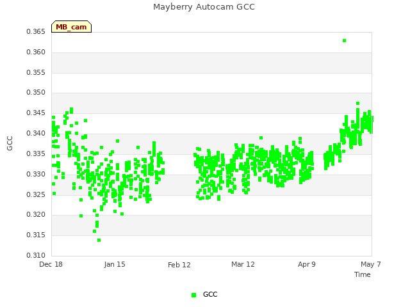Image resolution: width=410 pixels, height=307 pixels.
Task: Click the chart title Mayberry Autocam GCC
Action: (x=204, y=7)
